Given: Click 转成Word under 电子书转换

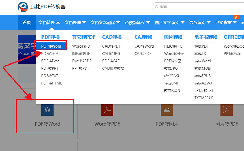Looking at the screenshot, I should point(203,61).
